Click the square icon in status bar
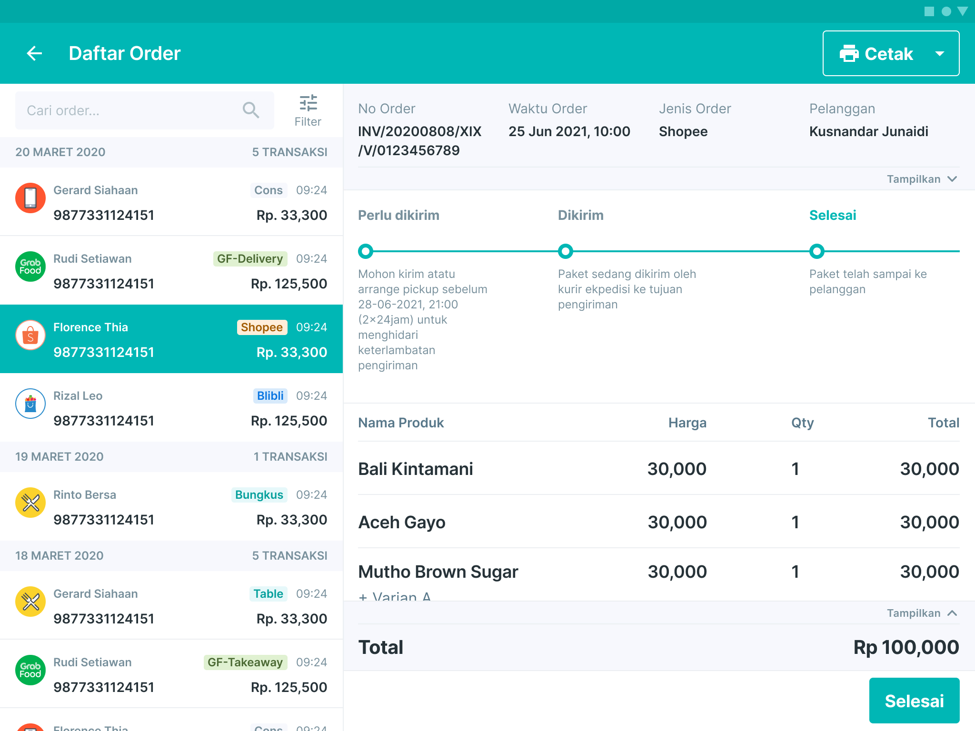This screenshot has height=731, width=975. tap(929, 11)
